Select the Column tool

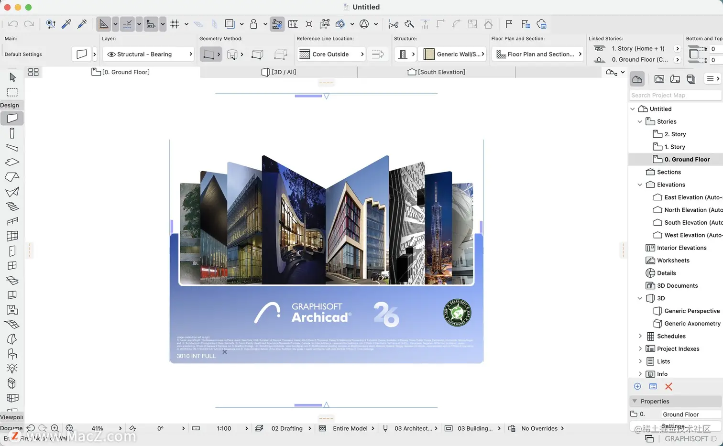point(12,133)
